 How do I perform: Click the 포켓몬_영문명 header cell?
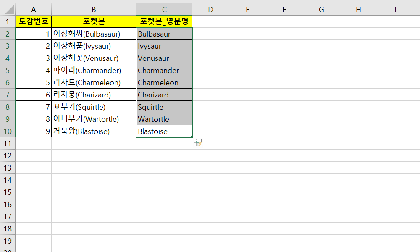coord(164,22)
